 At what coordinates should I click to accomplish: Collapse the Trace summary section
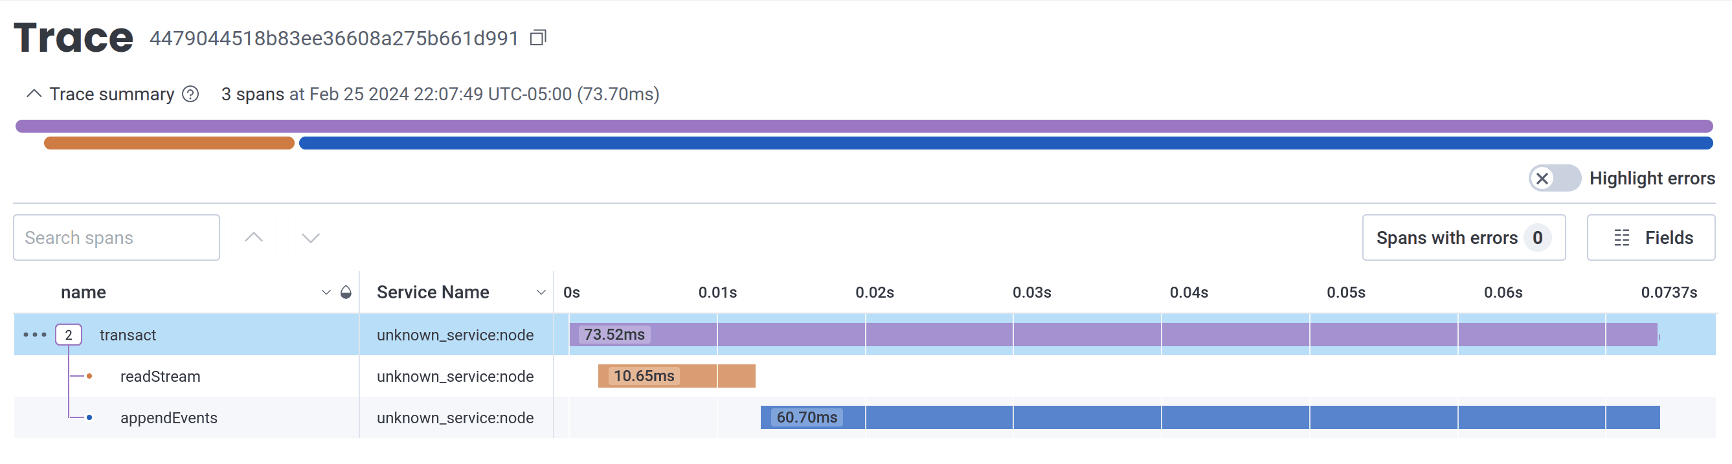point(34,94)
